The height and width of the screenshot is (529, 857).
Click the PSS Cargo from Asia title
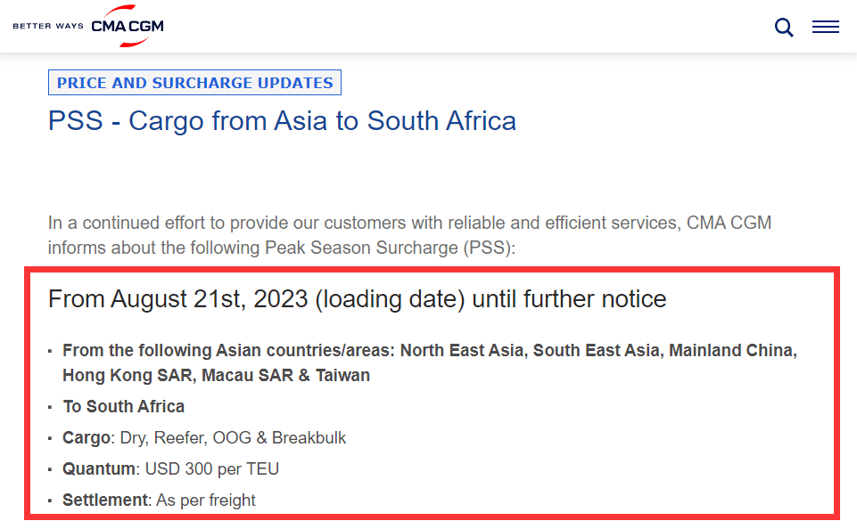click(x=282, y=121)
